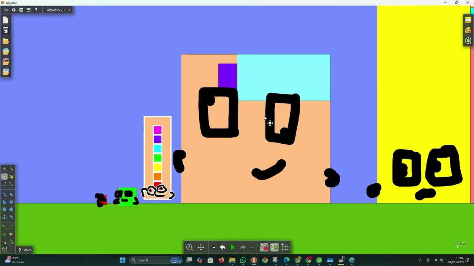The image size is (474, 266).
Task: Open the scene folder browser icon
Action: coord(6,41)
